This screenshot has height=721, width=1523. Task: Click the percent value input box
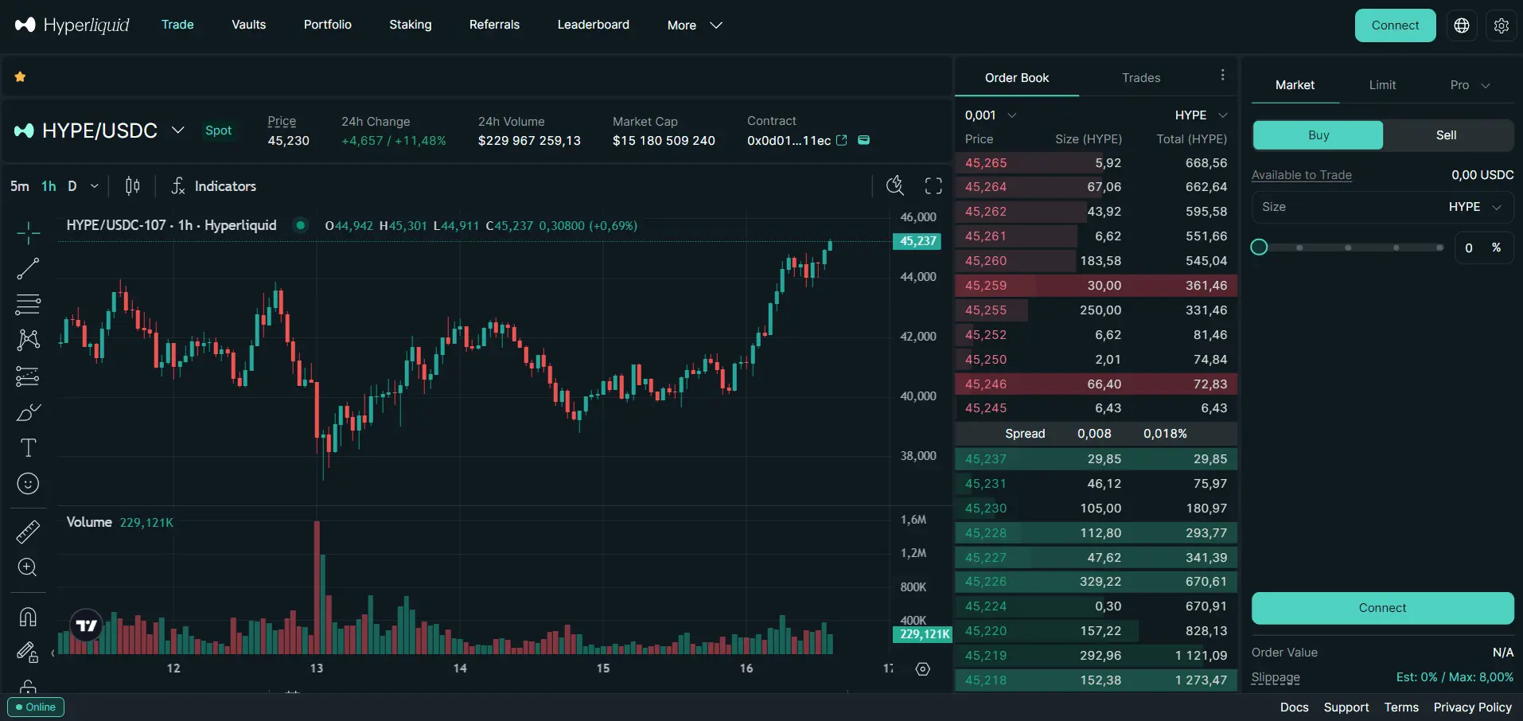click(x=1484, y=247)
